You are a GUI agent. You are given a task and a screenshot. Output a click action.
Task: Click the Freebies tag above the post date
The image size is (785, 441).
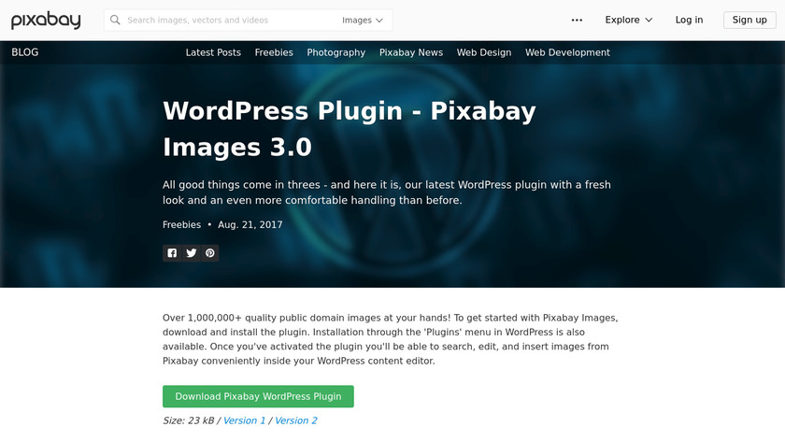coord(181,225)
